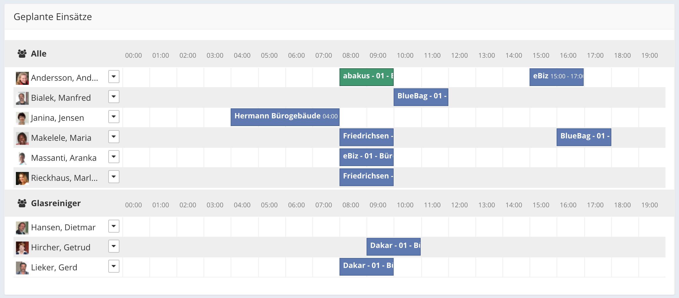Click the Alle group people icon
Screen dimensions: 679x298
pyautogui.click(x=22, y=54)
